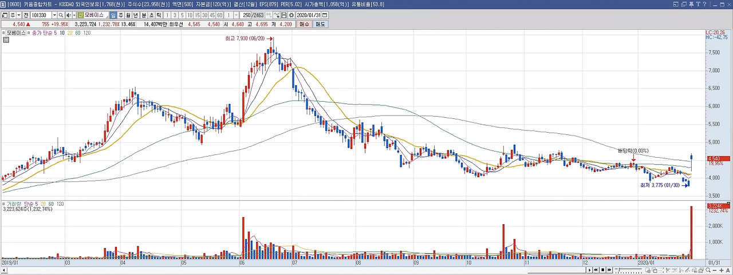Select the 3 interval button
Image resolution: width=733 pixels, height=275 pixels.
[x=175, y=15]
